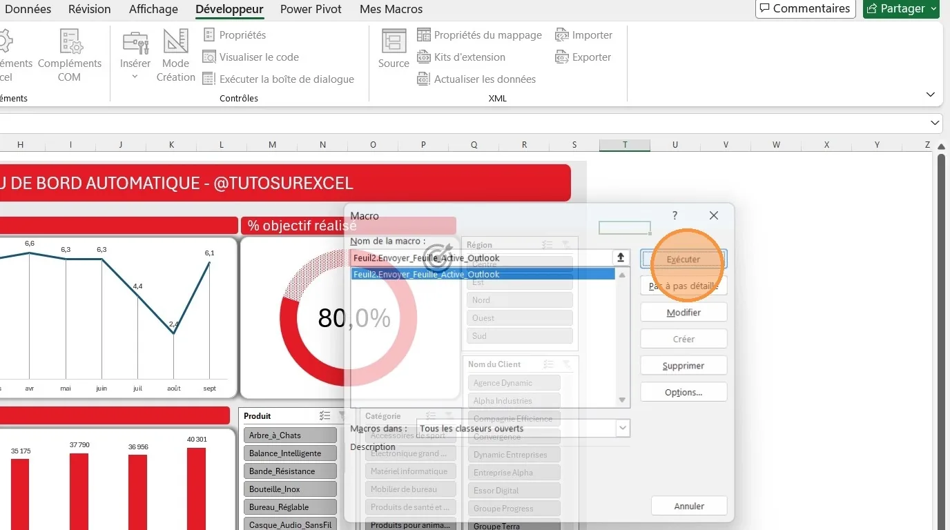
Task: Click Pas à pas détaillé button
Action: [x=684, y=286]
